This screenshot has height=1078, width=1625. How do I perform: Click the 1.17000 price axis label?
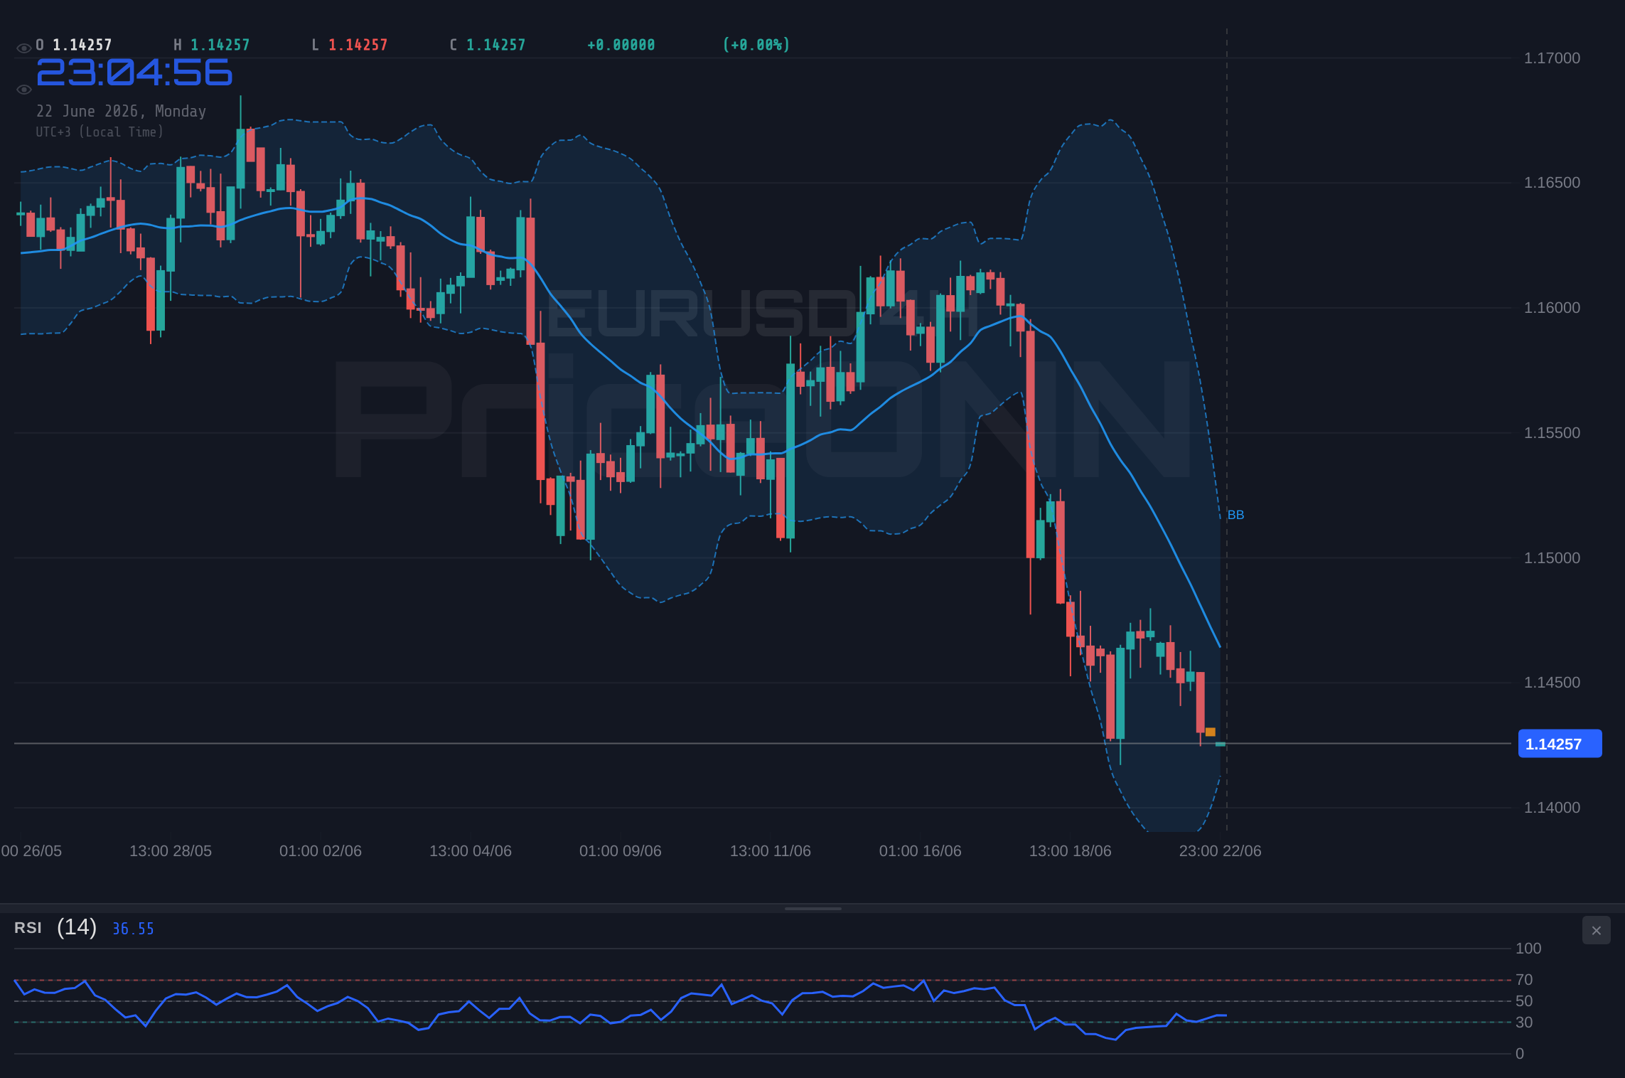tap(1552, 58)
